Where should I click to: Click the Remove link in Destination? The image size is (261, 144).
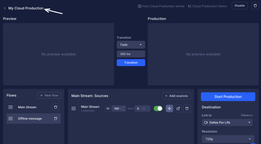pyautogui.click(x=246, y=115)
